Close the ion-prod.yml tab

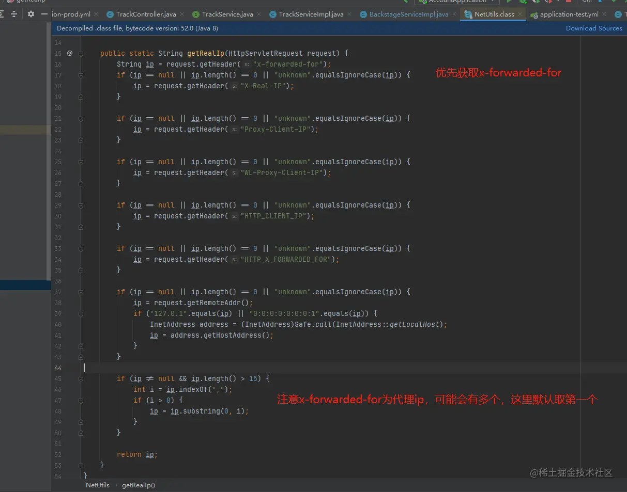[95, 14]
